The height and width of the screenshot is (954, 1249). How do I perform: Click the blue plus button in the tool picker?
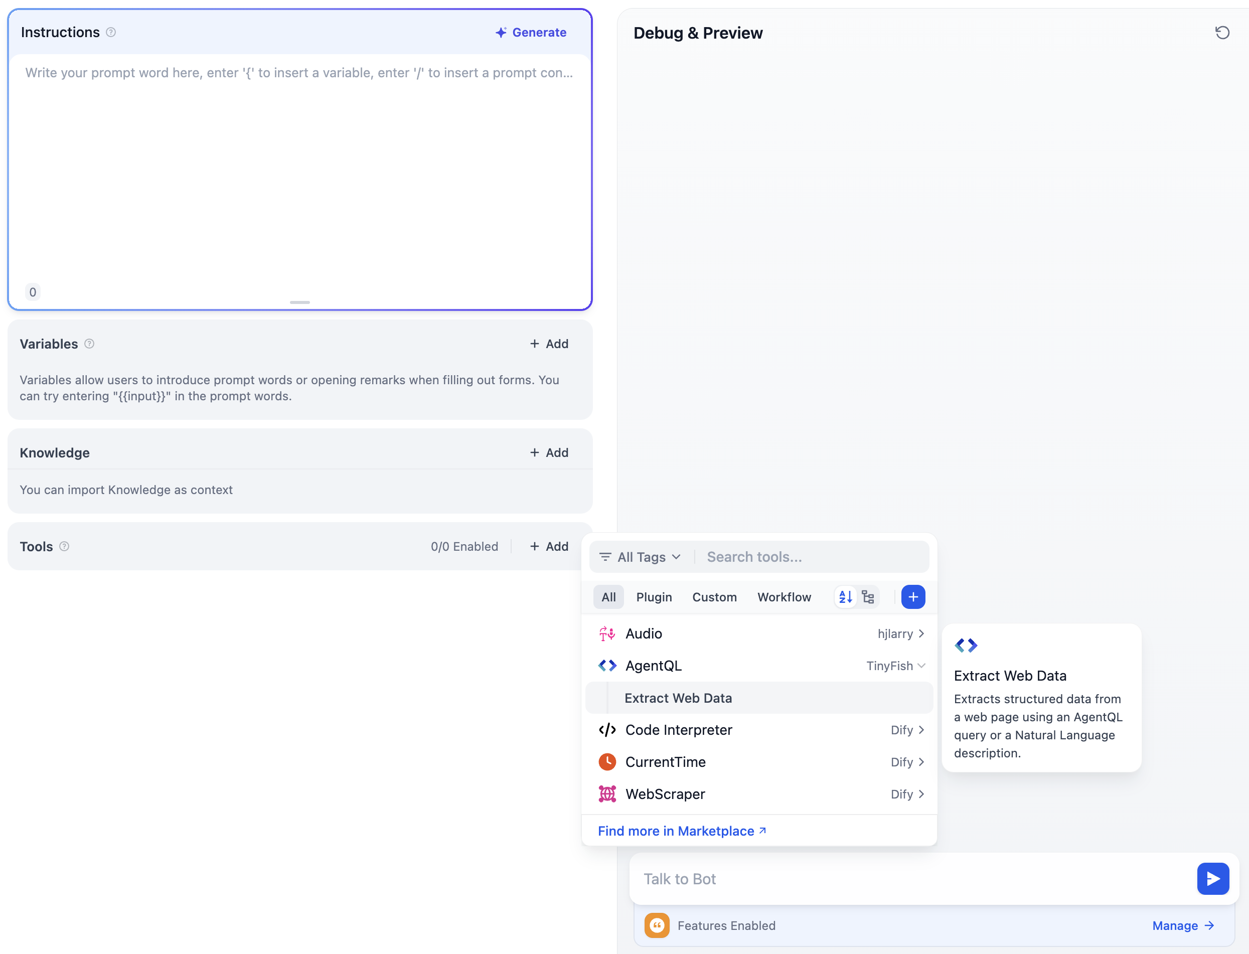coord(913,597)
